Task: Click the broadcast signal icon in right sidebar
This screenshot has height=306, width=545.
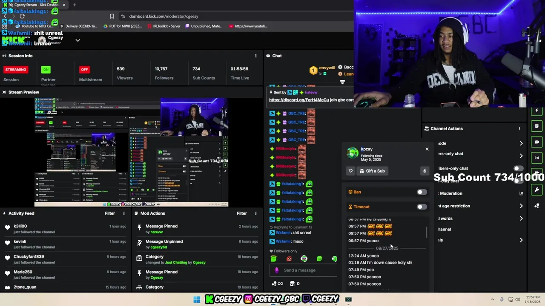Action: click(x=537, y=158)
